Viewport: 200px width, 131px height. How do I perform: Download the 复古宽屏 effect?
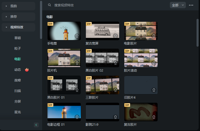tap(115, 36)
